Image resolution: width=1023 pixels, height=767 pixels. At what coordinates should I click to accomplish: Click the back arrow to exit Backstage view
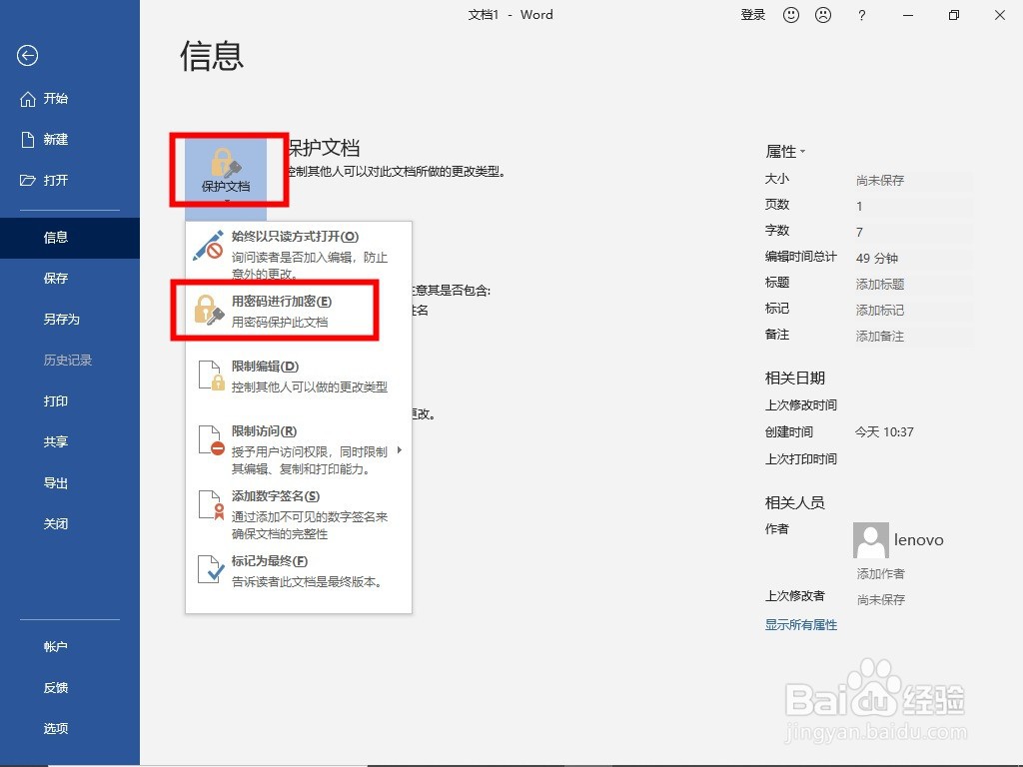[x=28, y=56]
